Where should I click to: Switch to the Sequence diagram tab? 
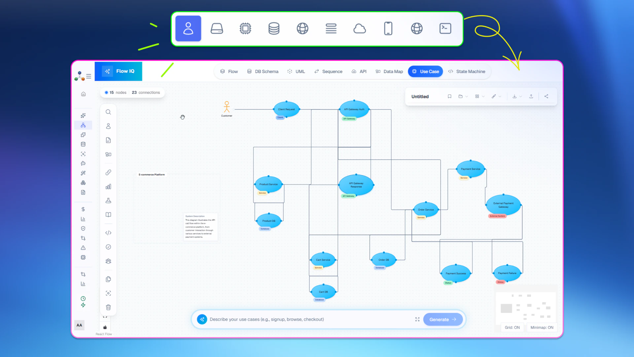328,71
